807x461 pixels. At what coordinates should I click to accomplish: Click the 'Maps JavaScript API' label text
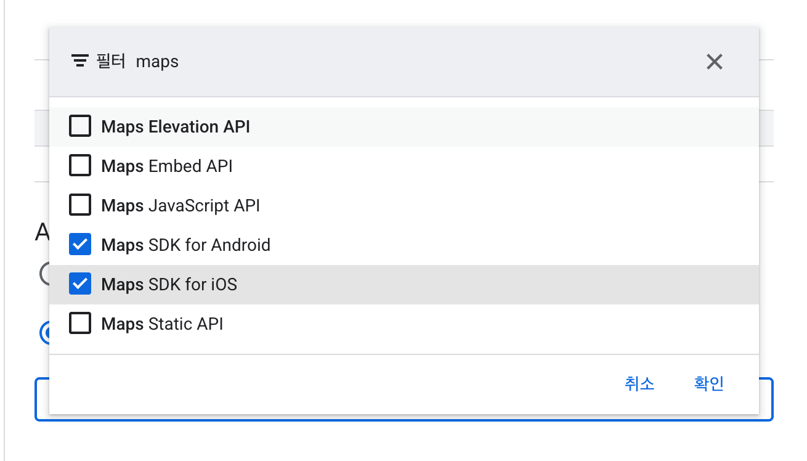point(180,206)
